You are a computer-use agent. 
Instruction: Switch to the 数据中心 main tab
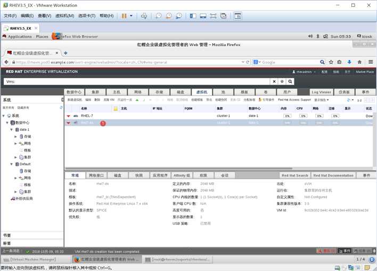(x=74, y=92)
